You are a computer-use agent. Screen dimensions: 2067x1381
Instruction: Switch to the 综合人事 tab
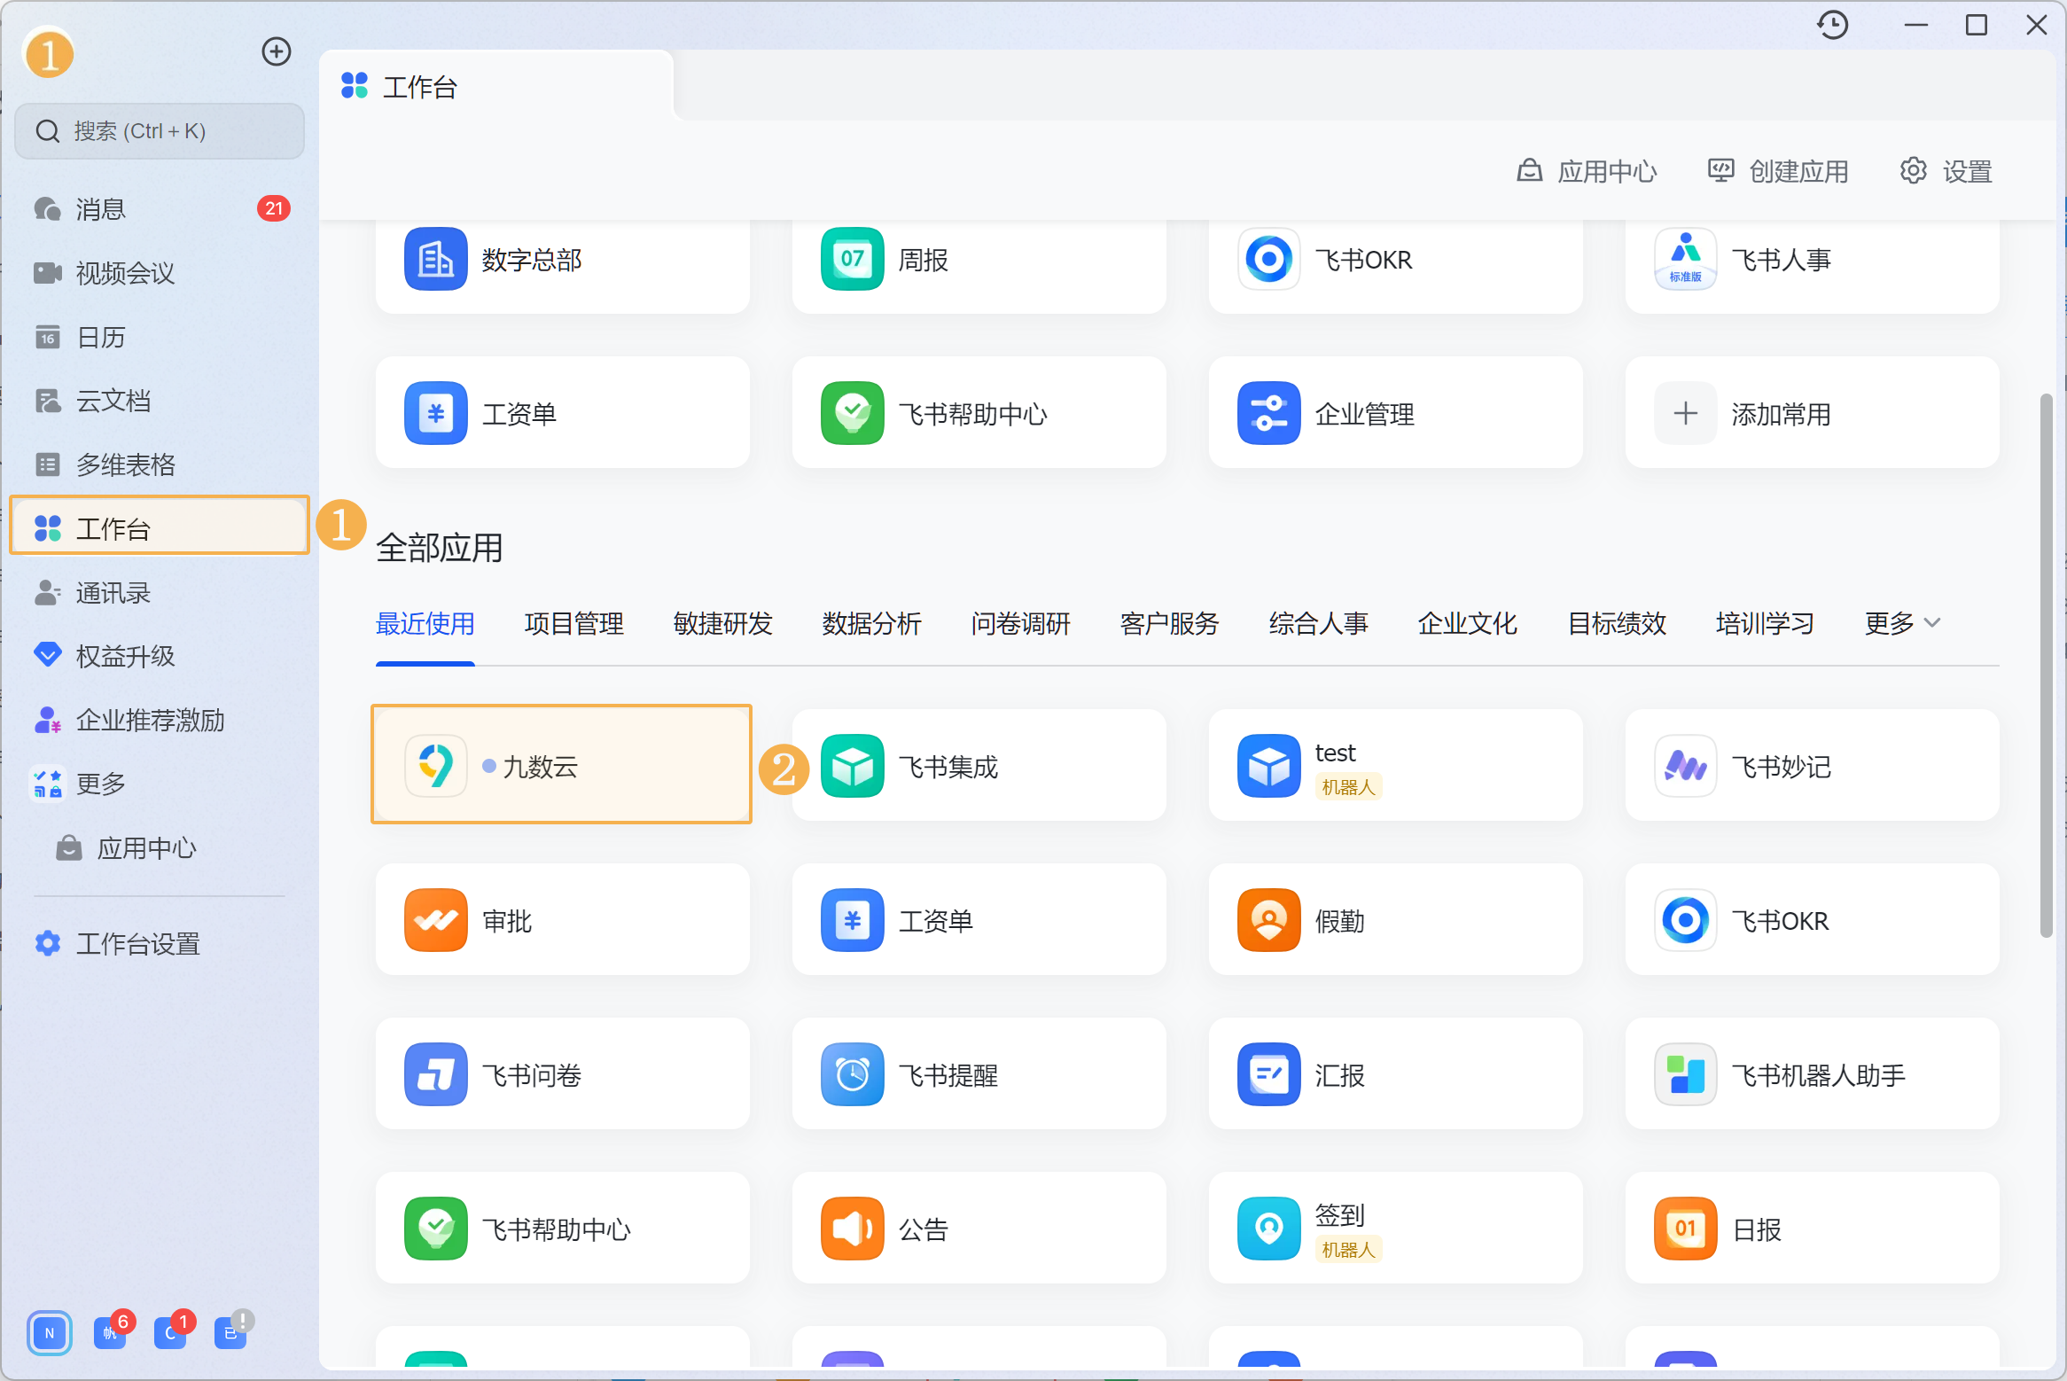click(x=1319, y=623)
